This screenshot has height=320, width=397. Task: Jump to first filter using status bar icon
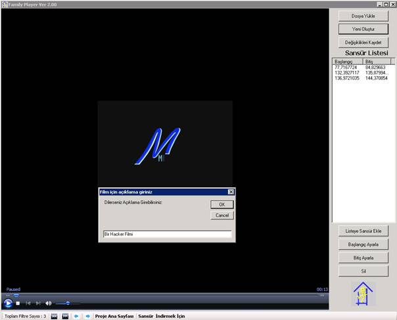55,315
